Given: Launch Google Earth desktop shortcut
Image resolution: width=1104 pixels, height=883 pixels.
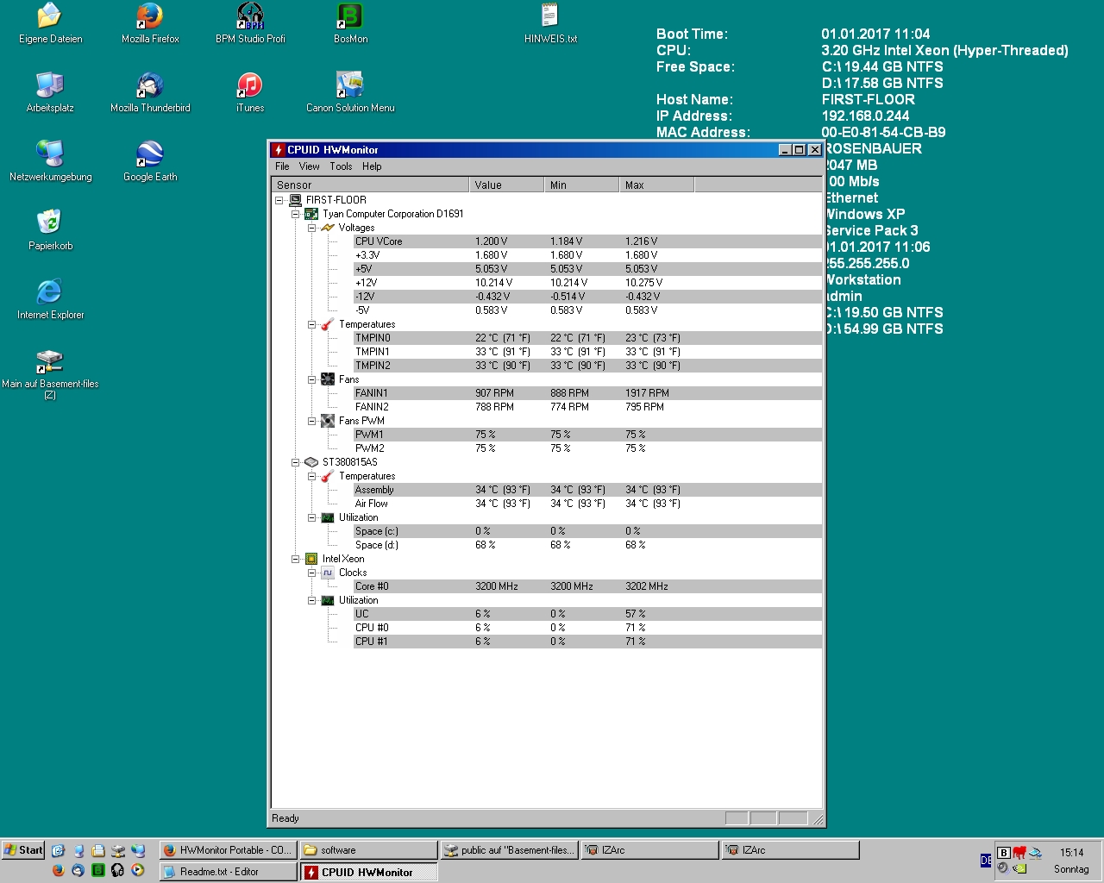Looking at the screenshot, I should tap(150, 160).
